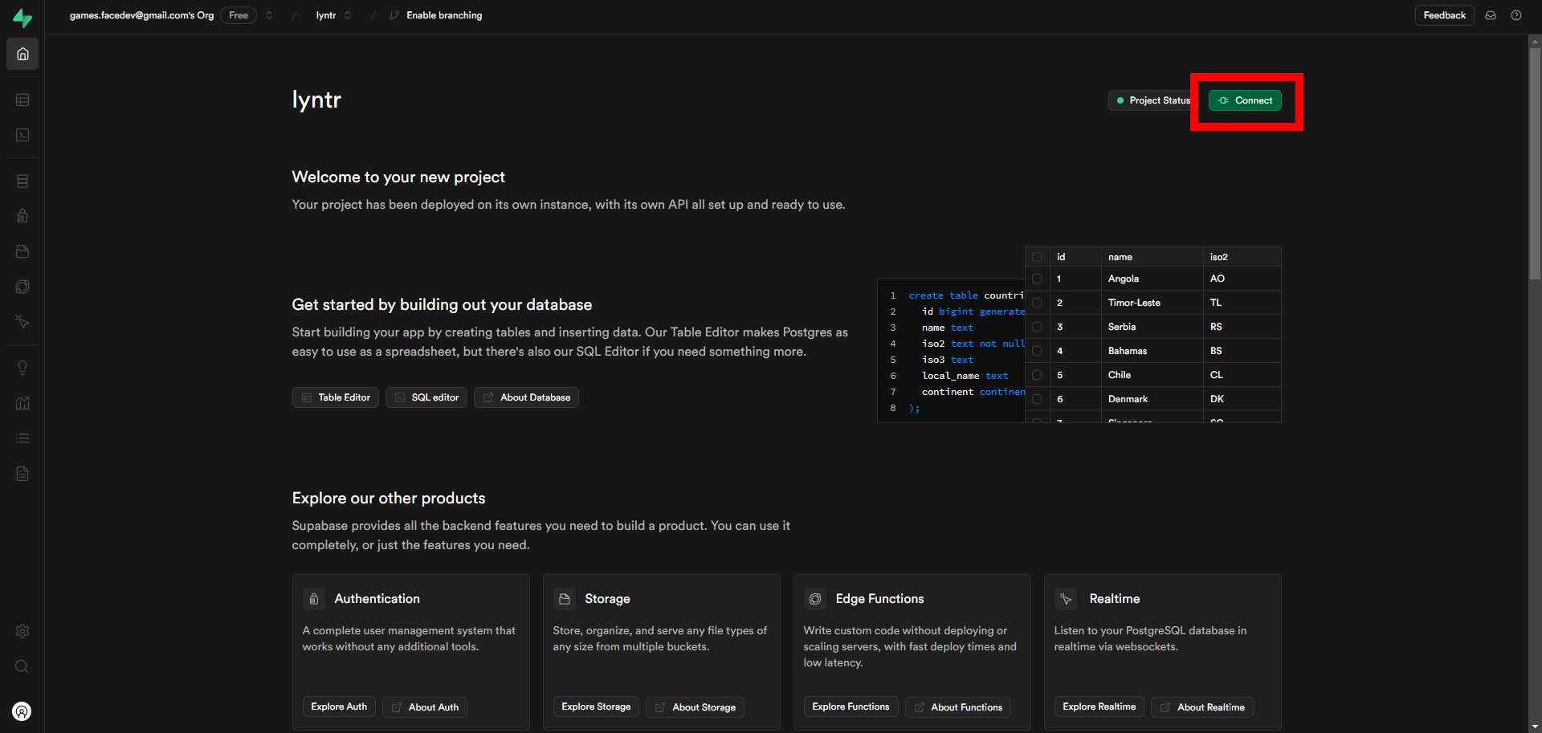
Task: Click the 'Angola' cell in table
Action: tap(1152, 279)
